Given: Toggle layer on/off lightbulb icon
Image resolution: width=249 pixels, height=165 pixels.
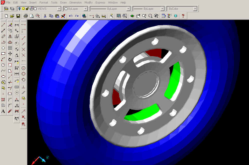Looking at the screenshot, I should click(19, 9).
